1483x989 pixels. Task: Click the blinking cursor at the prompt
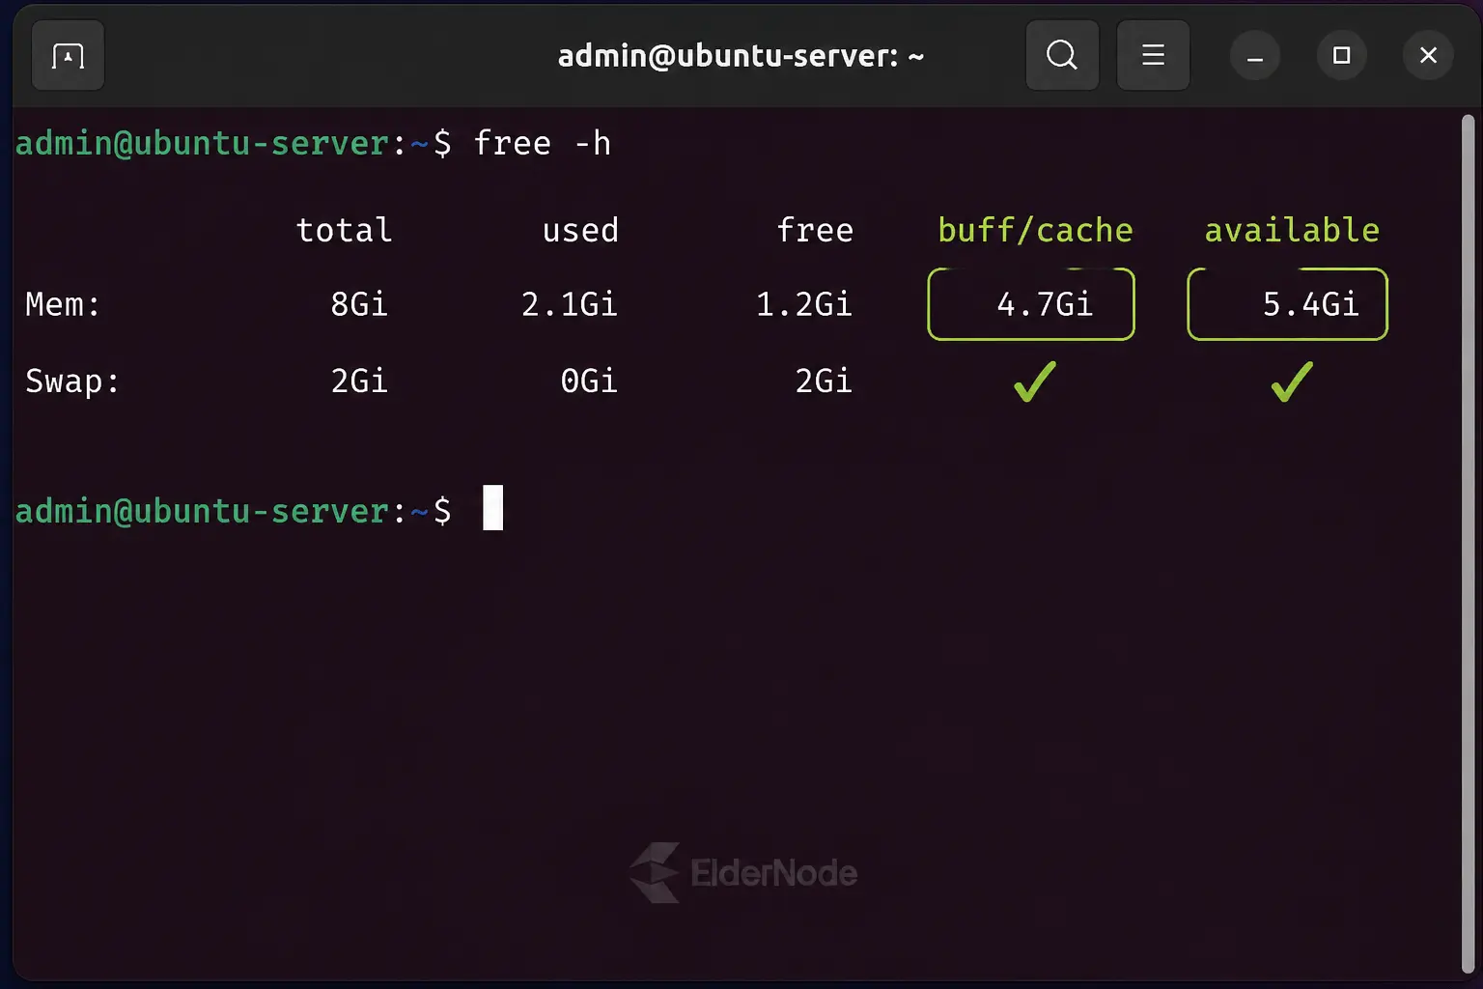click(492, 508)
